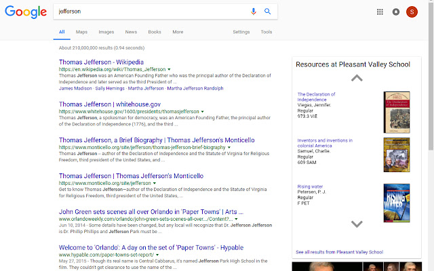Open Thomas Jefferson | whitehouse.gov result
The image size is (434, 271).
click(x=110, y=104)
